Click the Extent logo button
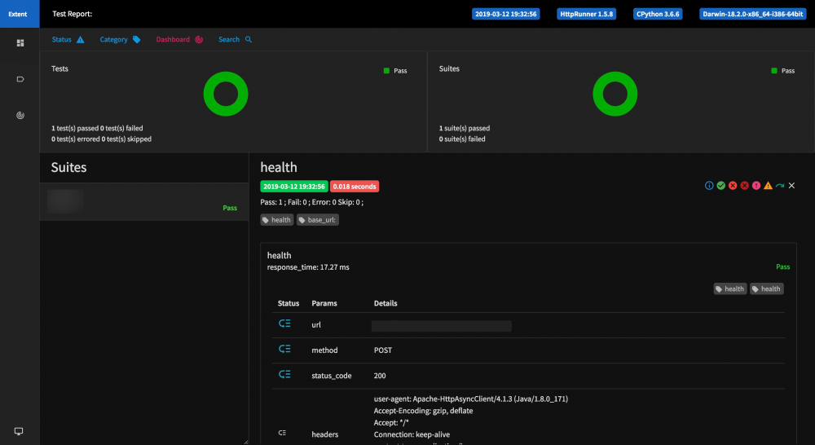The width and height of the screenshot is (815, 445). (x=20, y=14)
